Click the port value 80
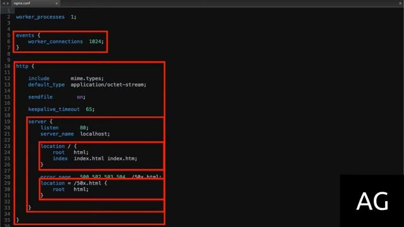Image resolution: width=404 pixels, height=227 pixels. tap(83, 127)
